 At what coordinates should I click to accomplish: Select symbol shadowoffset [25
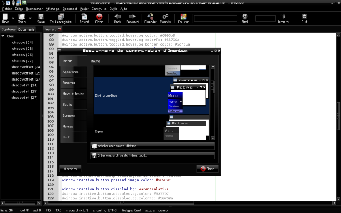pyautogui.click(x=26, y=73)
